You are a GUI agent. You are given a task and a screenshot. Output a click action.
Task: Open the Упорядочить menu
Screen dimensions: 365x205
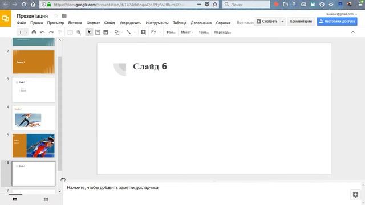(131, 23)
